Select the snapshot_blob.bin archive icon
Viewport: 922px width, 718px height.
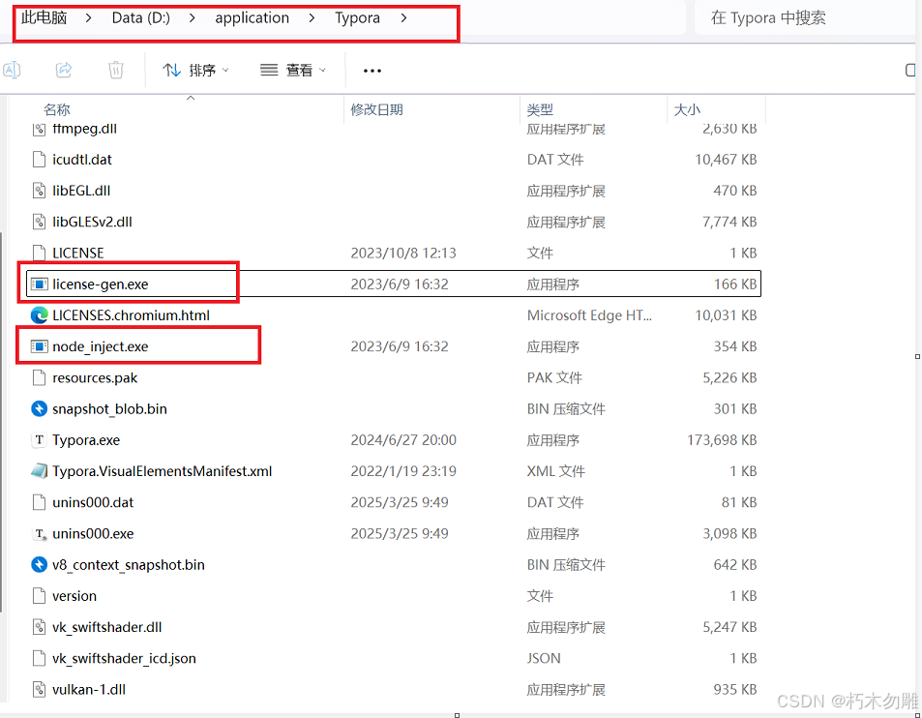(x=39, y=408)
